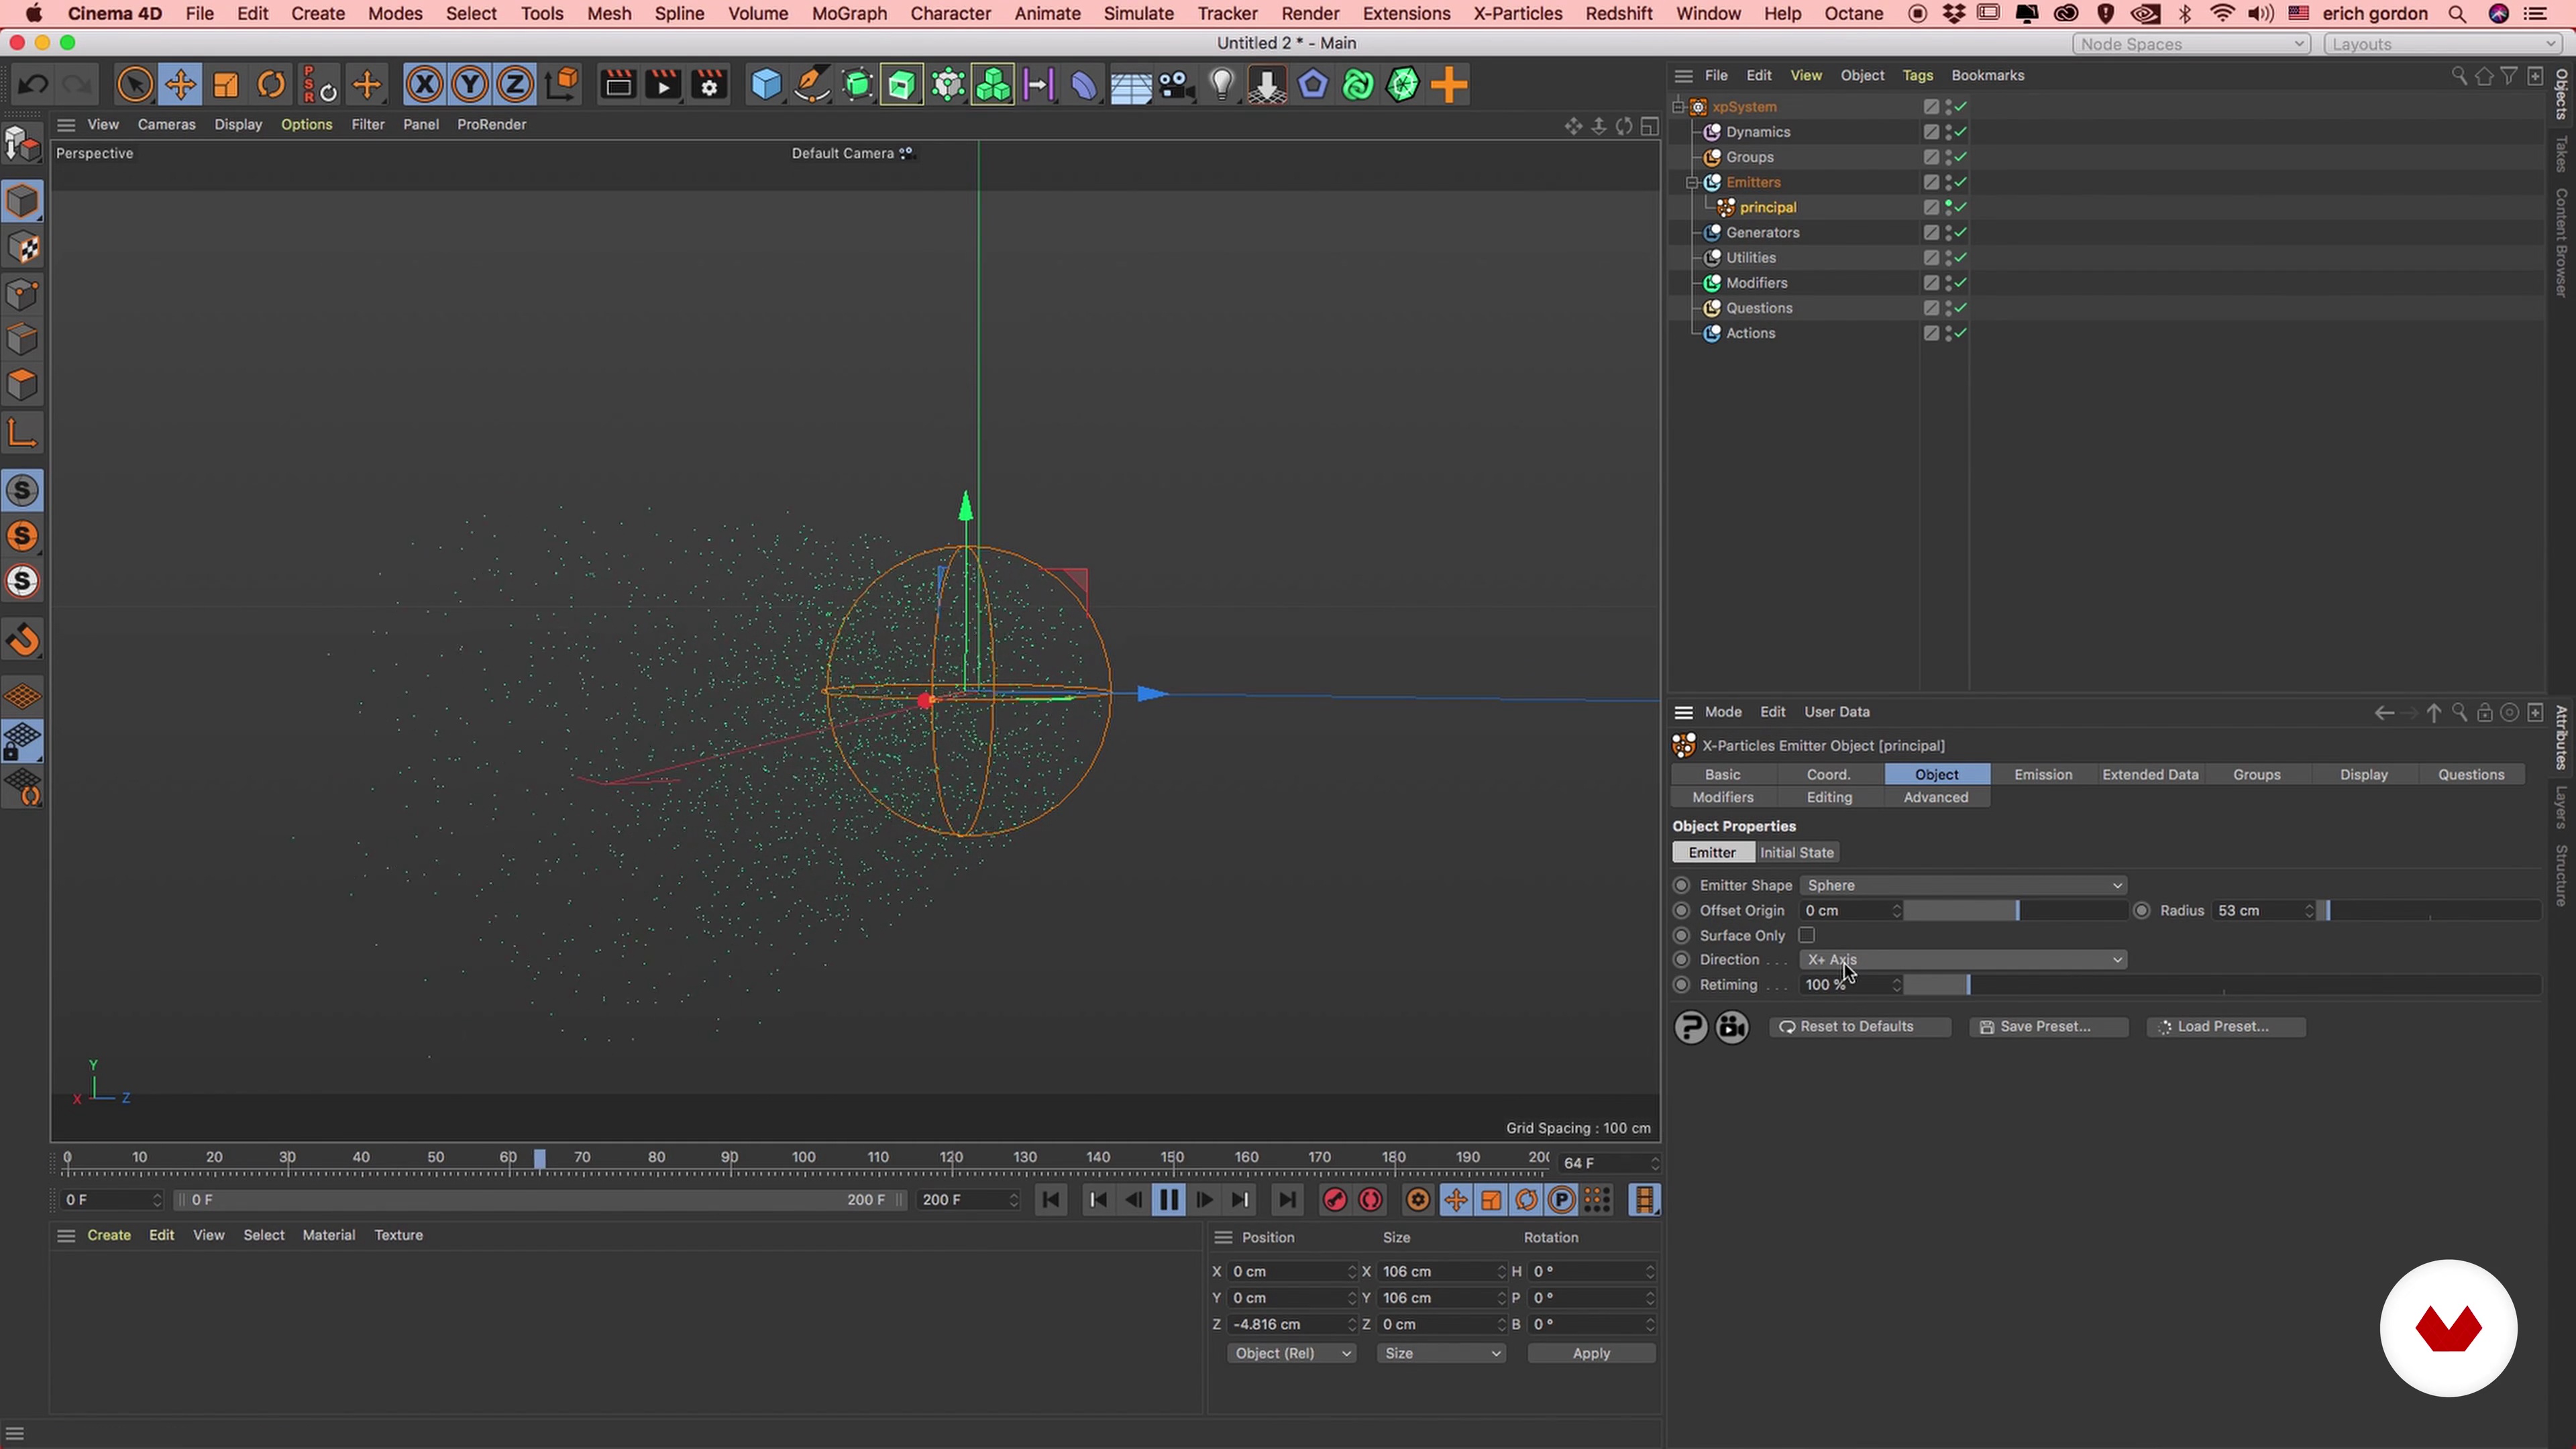The image size is (2576, 1449).
Task: Collapse the xpSystem tree node
Action: point(1679,107)
